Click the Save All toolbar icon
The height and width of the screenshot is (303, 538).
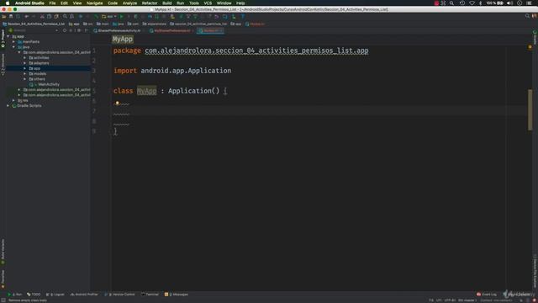(11, 16)
